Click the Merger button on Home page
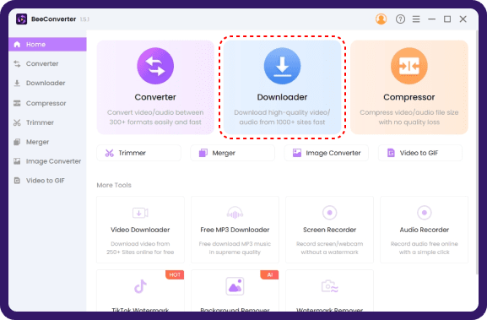Viewport: 487px width, 320px height. coord(232,153)
